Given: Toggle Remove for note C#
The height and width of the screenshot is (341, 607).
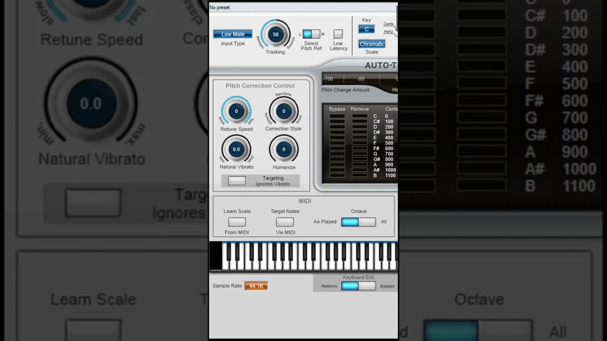Looking at the screenshot, I should (x=359, y=122).
